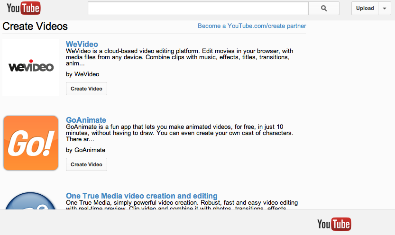Open One True Media video creation link
Image resolution: width=395 pixels, height=235 pixels.
pyautogui.click(x=141, y=196)
